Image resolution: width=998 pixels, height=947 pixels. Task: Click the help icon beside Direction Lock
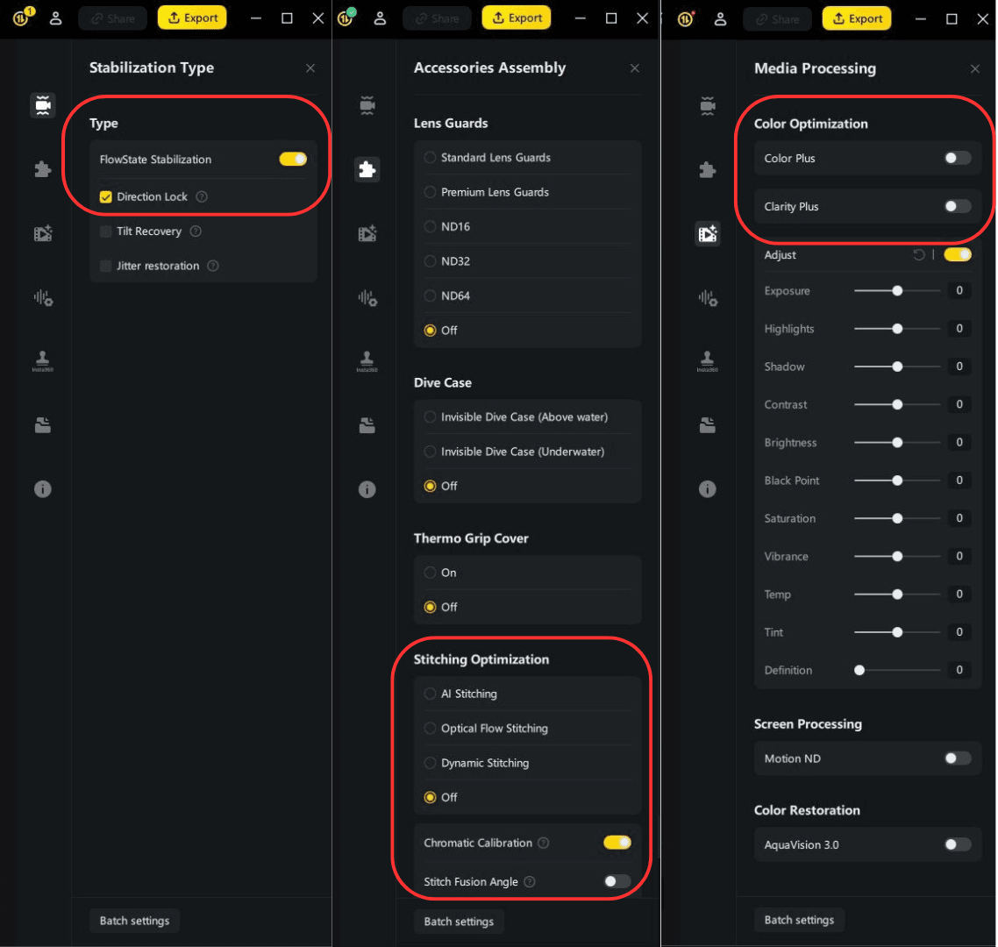pos(202,197)
